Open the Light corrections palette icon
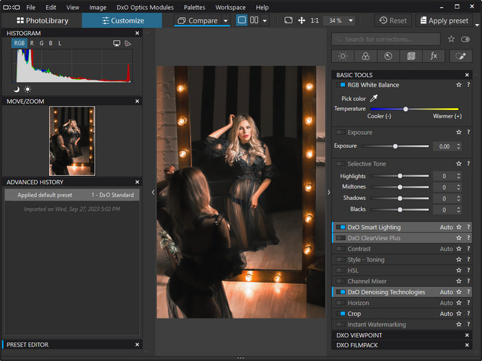The width and height of the screenshot is (482, 361). click(342, 56)
